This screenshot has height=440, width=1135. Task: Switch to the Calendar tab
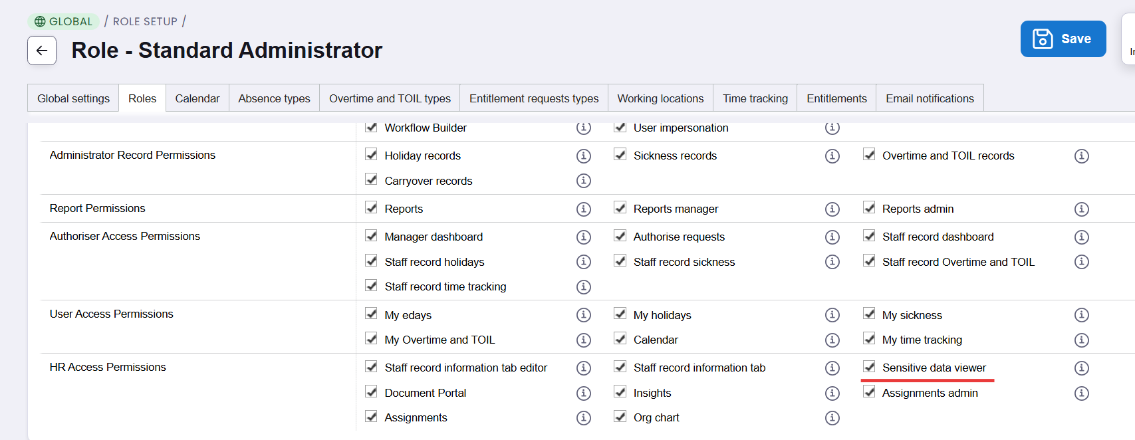click(197, 98)
